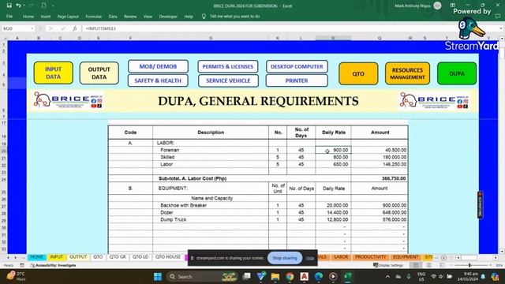Click the RESOURCES MANAGEMENT button

click(x=407, y=73)
